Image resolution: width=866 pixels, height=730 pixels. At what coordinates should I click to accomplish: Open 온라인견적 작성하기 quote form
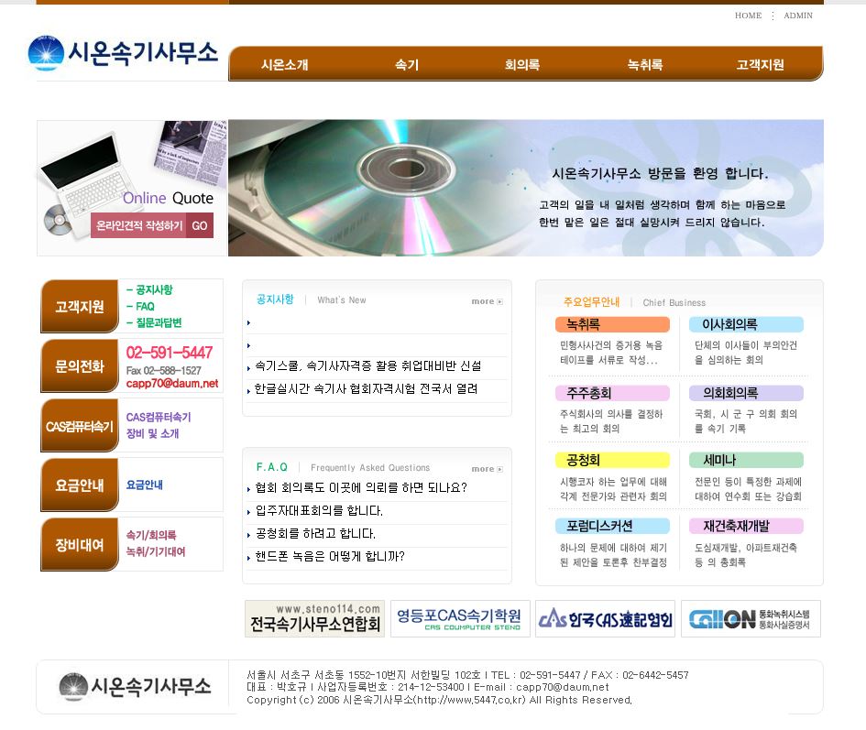(139, 226)
